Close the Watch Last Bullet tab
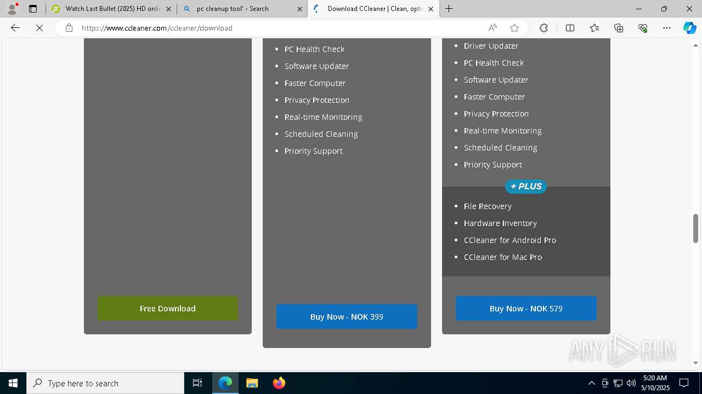This screenshot has height=394, width=702. pos(168,9)
